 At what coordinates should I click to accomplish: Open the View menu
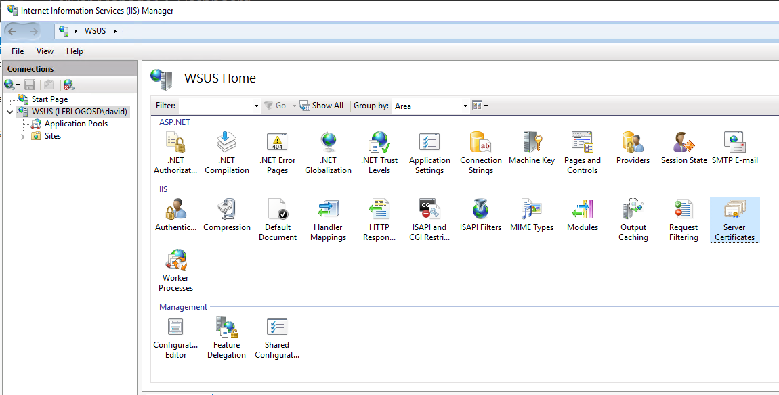pyautogui.click(x=45, y=51)
